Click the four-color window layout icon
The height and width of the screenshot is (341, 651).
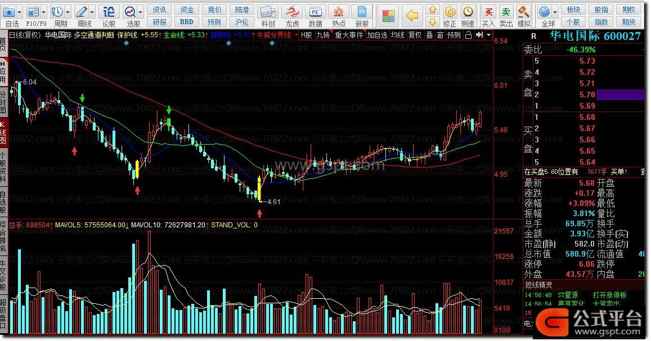pos(388,16)
